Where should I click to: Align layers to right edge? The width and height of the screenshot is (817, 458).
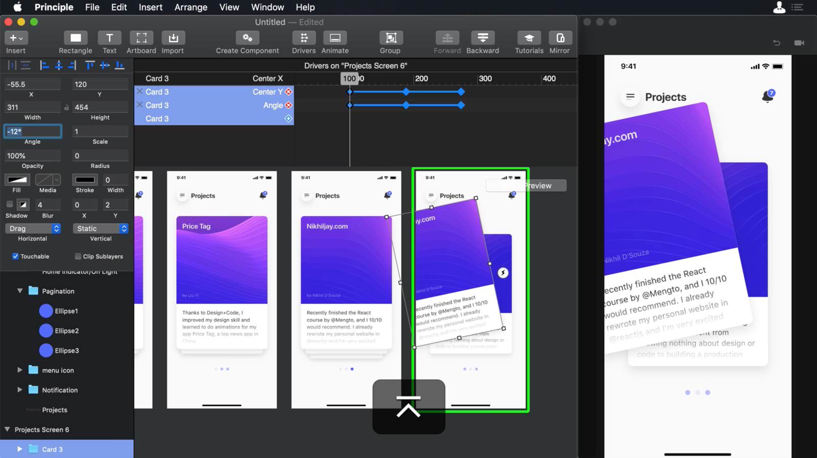tap(72, 65)
